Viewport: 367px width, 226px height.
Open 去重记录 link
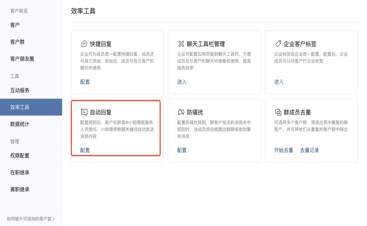tap(310, 150)
